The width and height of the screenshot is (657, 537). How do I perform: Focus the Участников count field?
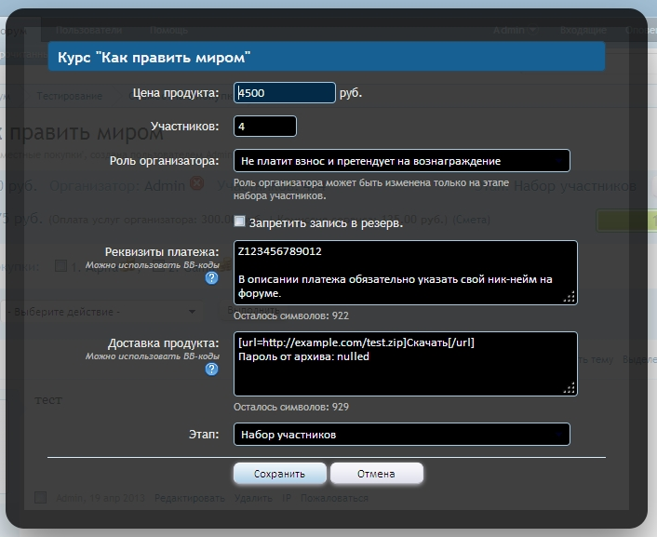click(x=265, y=126)
